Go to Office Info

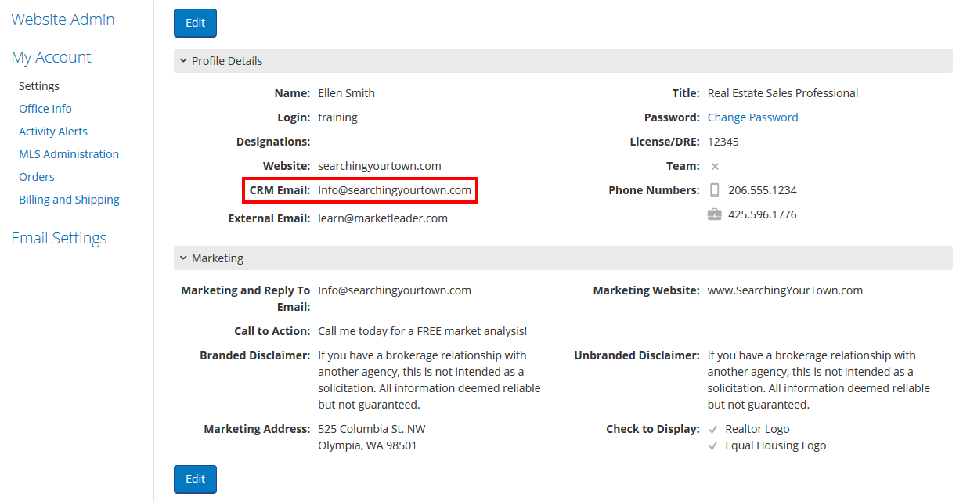(45, 109)
